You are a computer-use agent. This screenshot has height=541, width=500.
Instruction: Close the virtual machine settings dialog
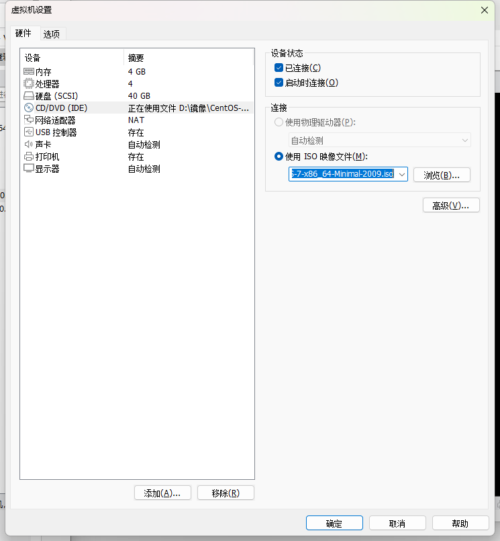tap(485, 9)
